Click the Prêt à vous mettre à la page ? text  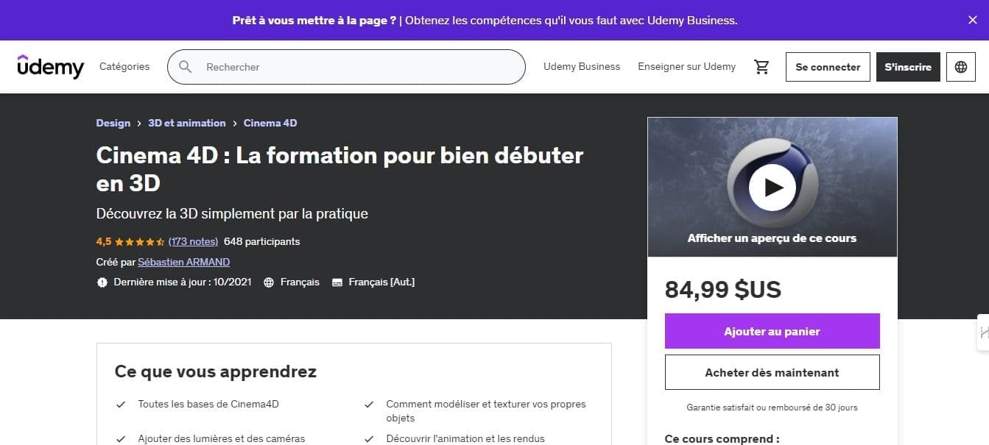click(x=314, y=21)
